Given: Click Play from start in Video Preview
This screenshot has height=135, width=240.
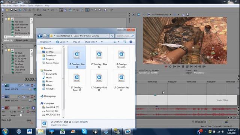Looking at the screenshot, I should click(174, 67).
